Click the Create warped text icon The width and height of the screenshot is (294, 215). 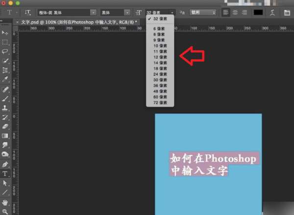(x=272, y=13)
